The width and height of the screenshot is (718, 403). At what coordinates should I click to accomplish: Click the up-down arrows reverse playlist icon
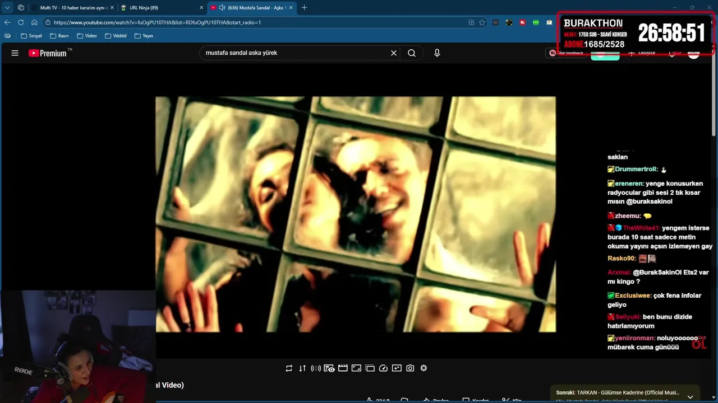(x=302, y=368)
